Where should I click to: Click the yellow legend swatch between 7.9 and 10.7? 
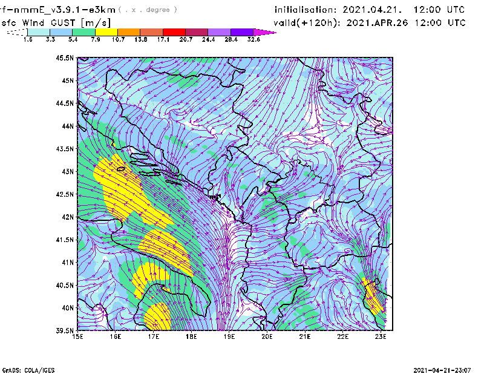(x=106, y=32)
